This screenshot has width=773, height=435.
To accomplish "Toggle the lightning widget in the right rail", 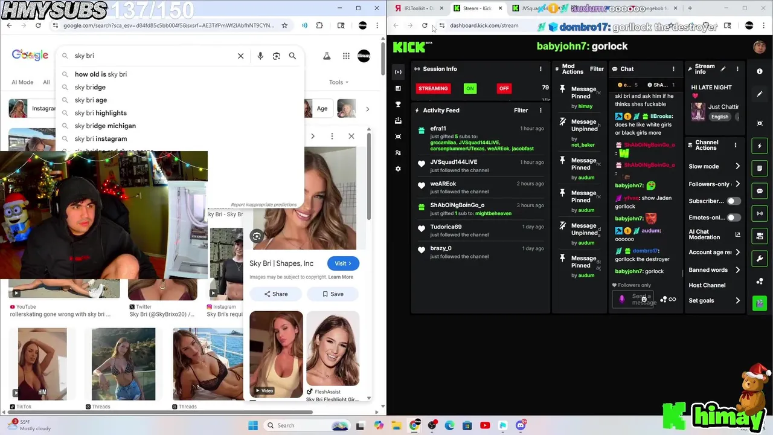I will tap(760, 146).
